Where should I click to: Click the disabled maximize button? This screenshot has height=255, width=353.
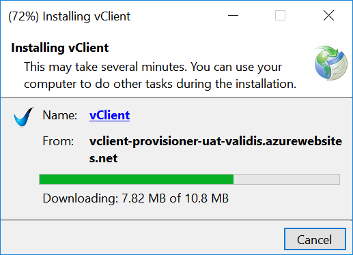[x=280, y=16]
